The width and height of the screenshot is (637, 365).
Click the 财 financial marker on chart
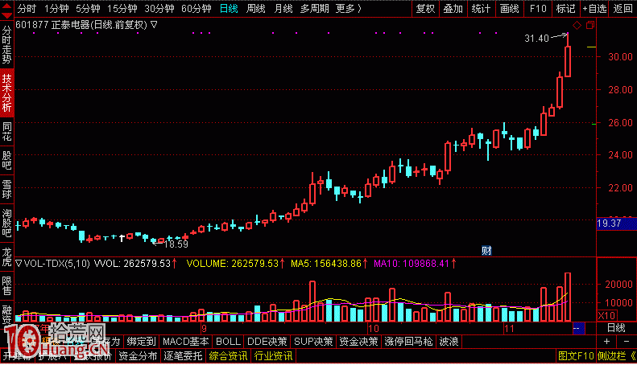point(486,251)
